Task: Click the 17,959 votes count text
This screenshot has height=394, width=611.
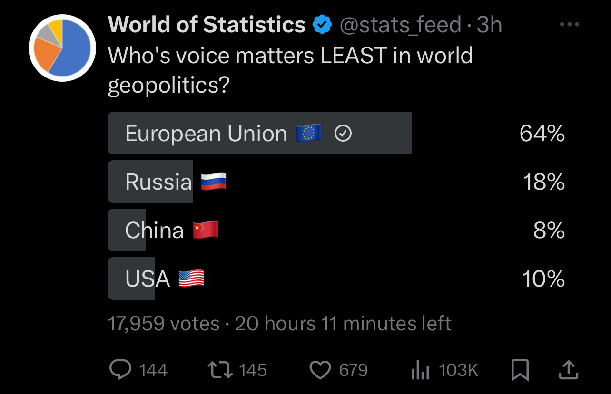Action: pyautogui.click(x=164, y=324)
